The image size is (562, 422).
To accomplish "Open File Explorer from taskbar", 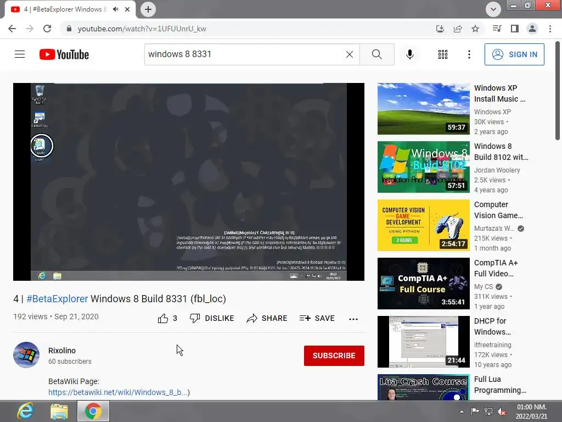I will [59, 411].
